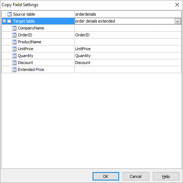This screenshot has width=183, height=183.
Task: Select the empty ProductName mapping cell
Action: pyautogui.click(x=128, y=42)
